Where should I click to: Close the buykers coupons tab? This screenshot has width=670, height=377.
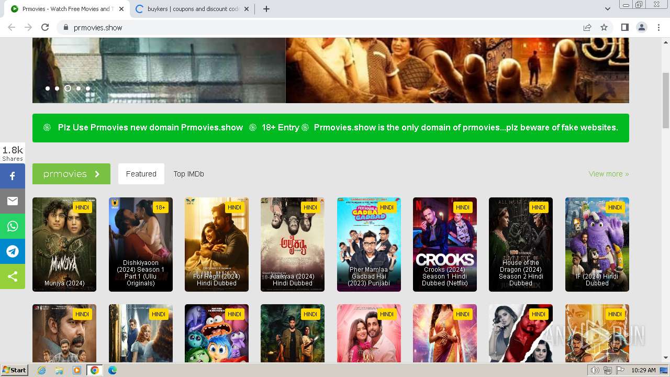pos(247,9)
